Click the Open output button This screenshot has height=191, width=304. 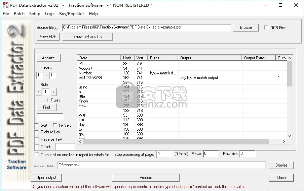coord(46,178)
